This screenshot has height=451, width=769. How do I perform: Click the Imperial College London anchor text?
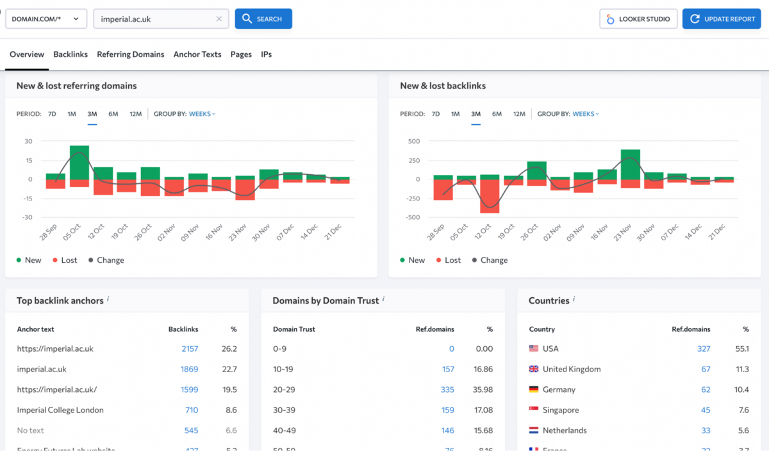tap(60, 410)
